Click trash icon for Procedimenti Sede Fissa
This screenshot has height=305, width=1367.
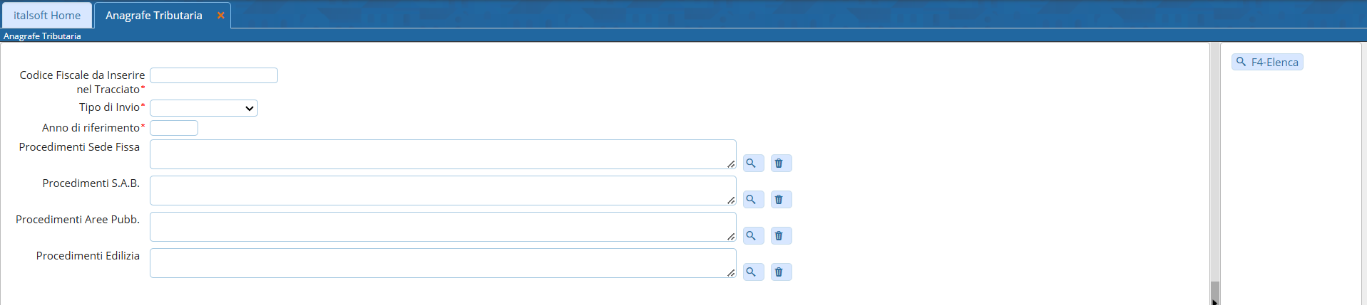pyautogui.click(x=780, y=164)
